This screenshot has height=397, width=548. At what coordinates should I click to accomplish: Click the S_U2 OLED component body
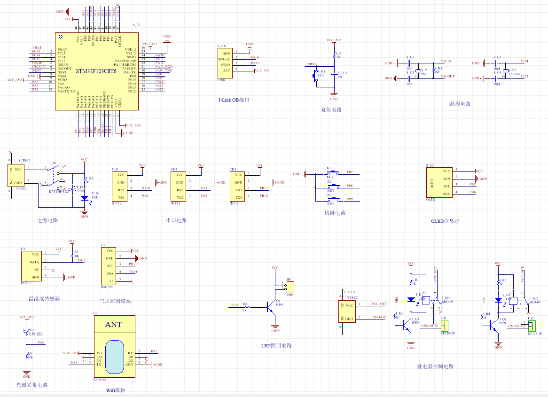(439, 182)
